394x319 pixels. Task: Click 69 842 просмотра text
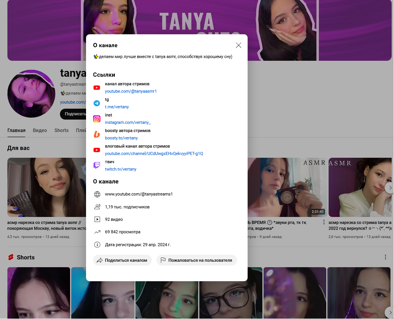(123, 232)
